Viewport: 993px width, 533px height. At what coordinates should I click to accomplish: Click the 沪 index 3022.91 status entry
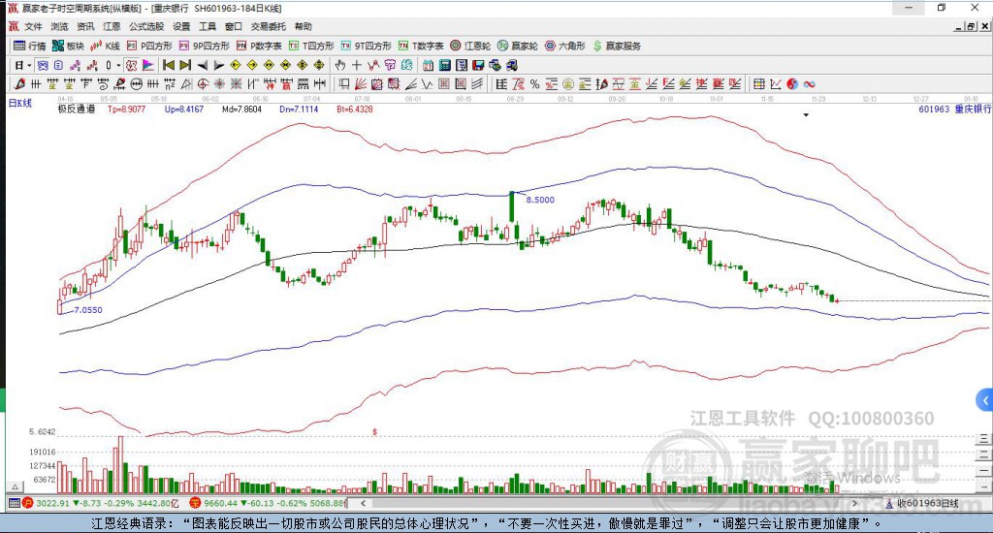click(x=101, y=503)
